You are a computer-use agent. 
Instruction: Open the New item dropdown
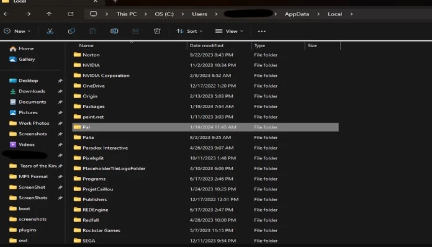pyautogui.click(x=17, y=31)
